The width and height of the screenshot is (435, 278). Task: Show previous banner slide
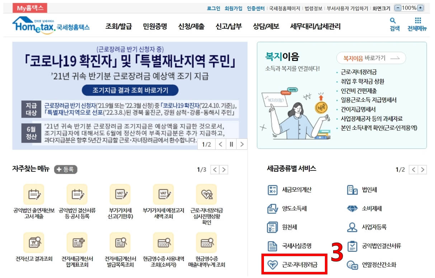(221, 144)
